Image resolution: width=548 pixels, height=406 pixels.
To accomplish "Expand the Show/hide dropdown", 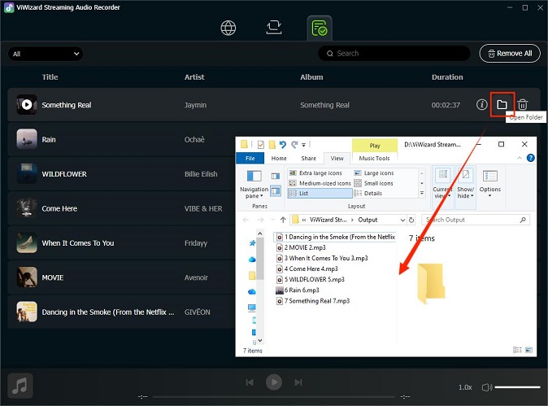I will [466, 193].
